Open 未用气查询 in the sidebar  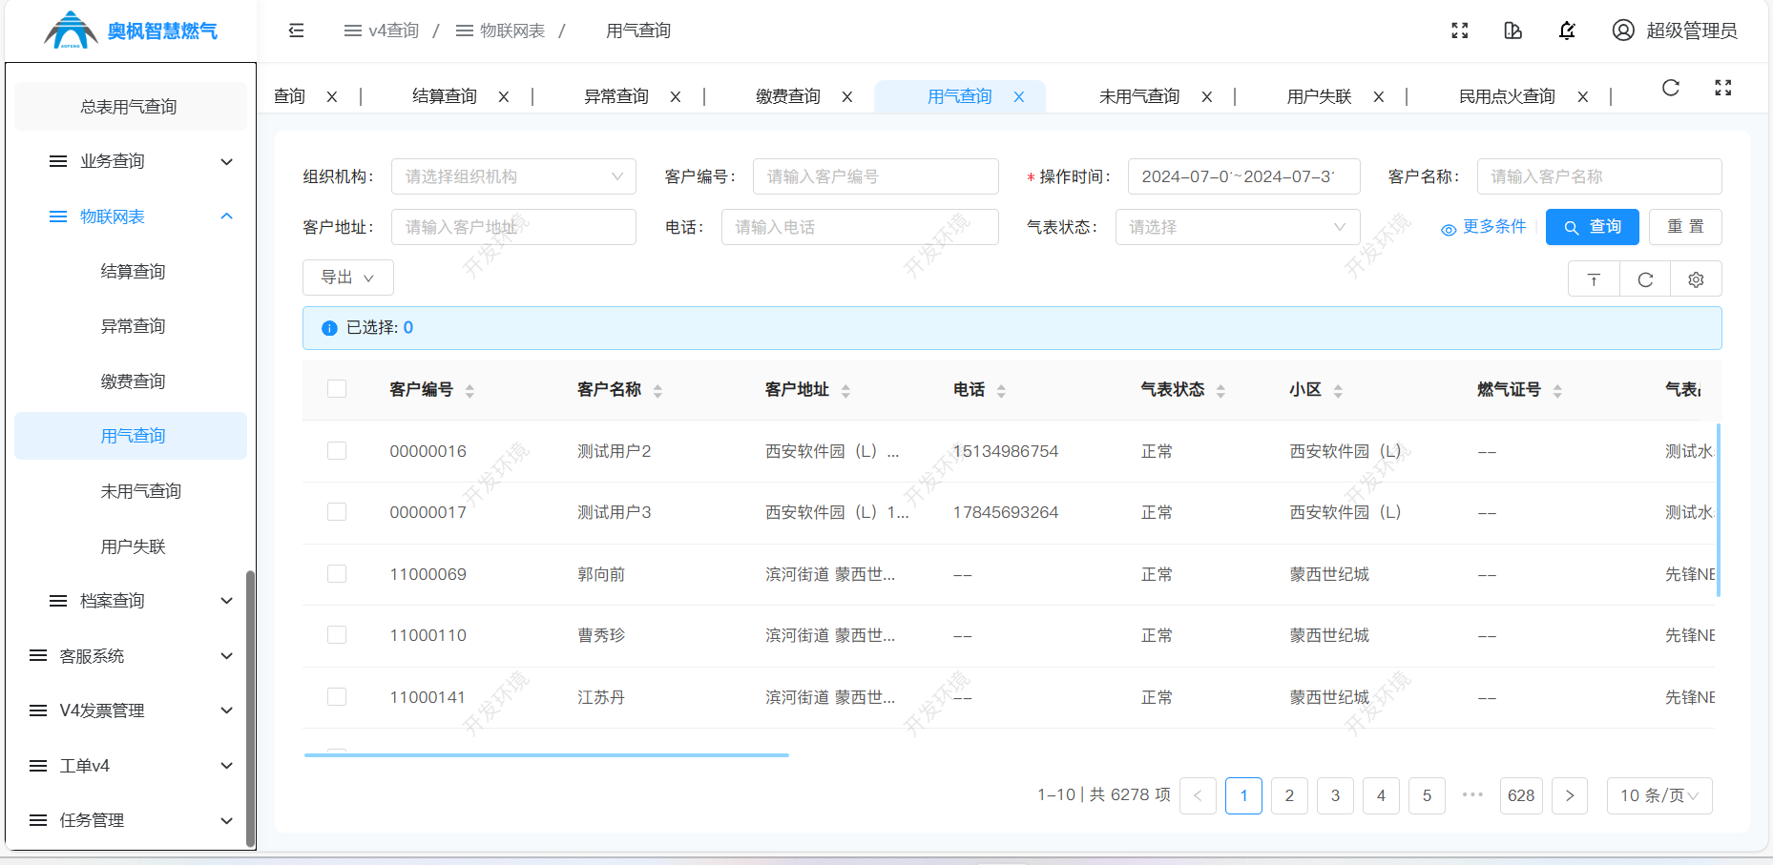tap(131, 491)
